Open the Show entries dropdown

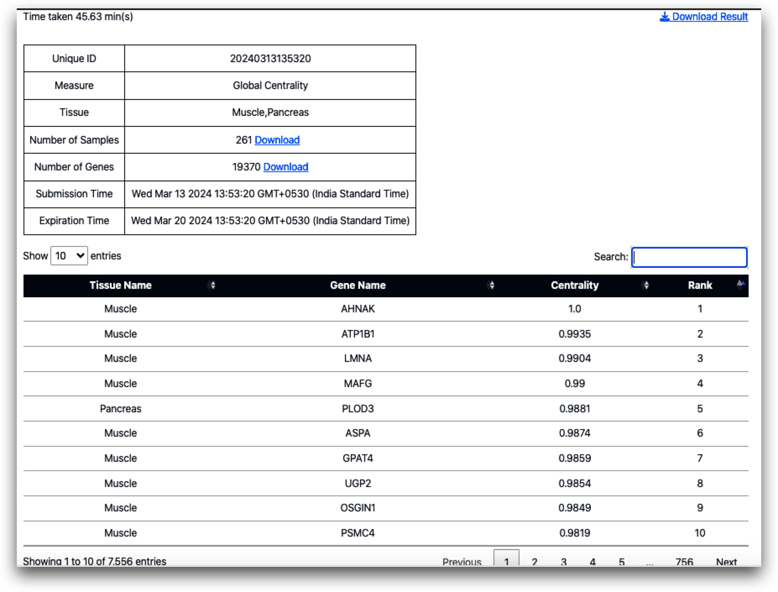69,256
